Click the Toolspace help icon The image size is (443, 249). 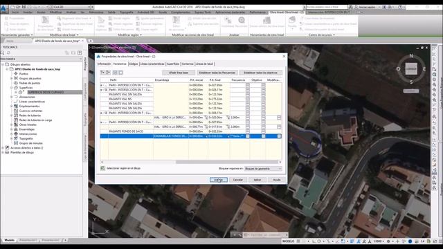(x=80, y=53)
